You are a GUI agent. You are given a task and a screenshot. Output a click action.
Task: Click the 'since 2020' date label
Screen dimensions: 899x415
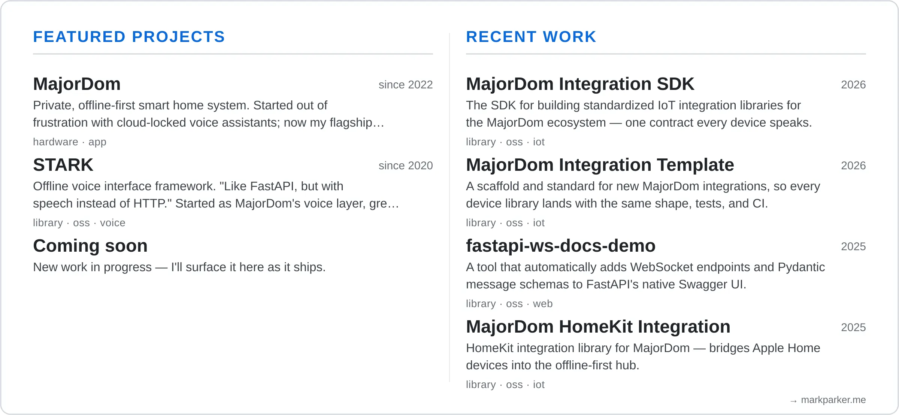point(406,166)
